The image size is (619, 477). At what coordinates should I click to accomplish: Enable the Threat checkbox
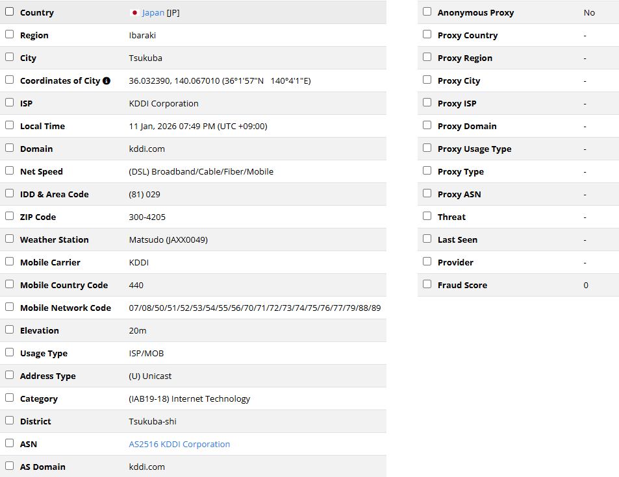click(x=427, y=216)
